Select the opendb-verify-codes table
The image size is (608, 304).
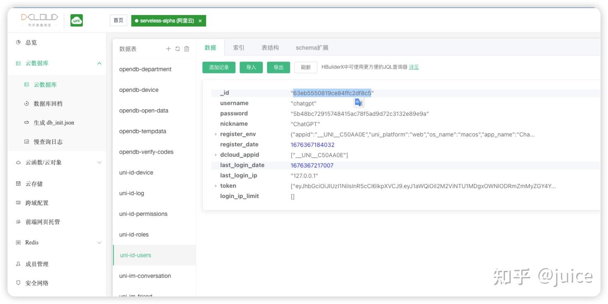coord(154,152)
